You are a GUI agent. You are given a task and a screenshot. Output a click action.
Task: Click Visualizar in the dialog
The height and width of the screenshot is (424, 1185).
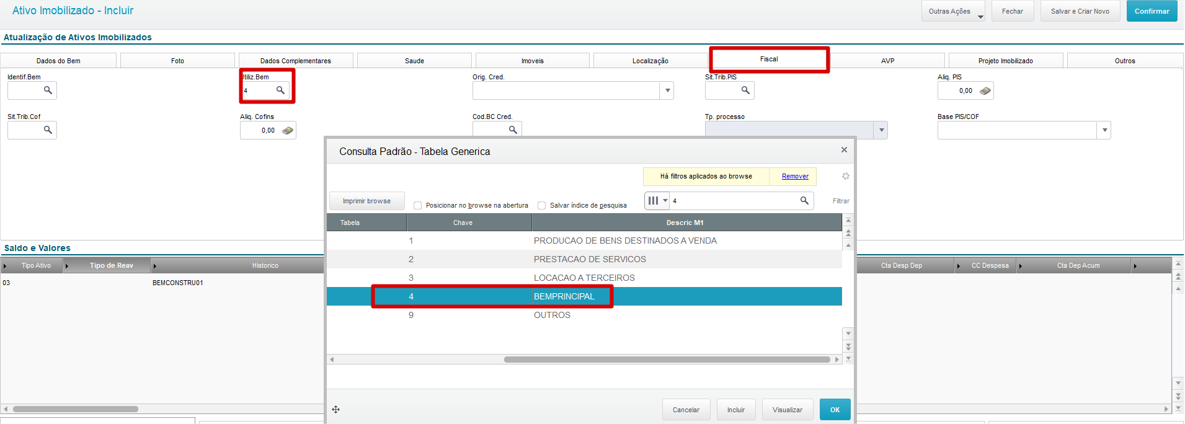[x=788, y=410]
